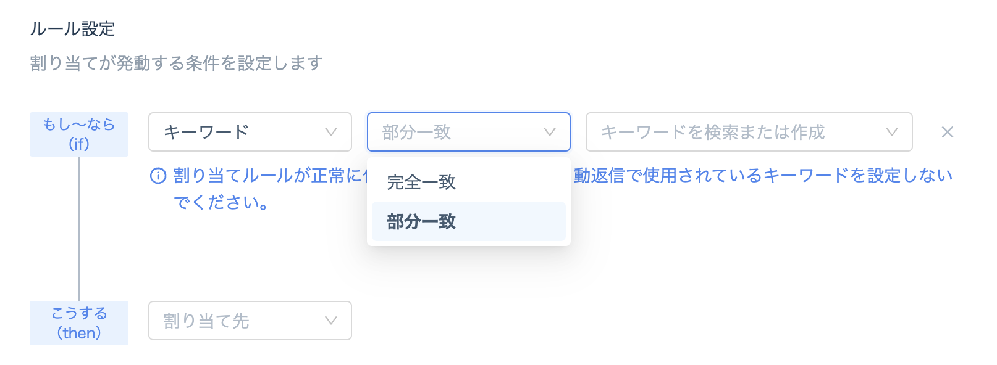Screen dimensions: 997x365
Task: Expand the キーワード condition-type chevron
Action: tap(331, 132)
